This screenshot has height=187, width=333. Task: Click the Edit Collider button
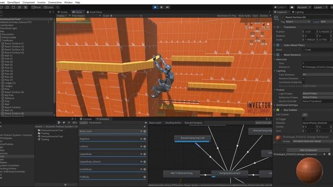pos(305,115)
